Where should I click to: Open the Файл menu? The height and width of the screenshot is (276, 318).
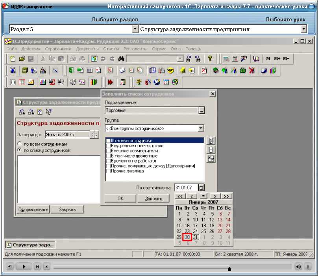click(x=11, y=49)
